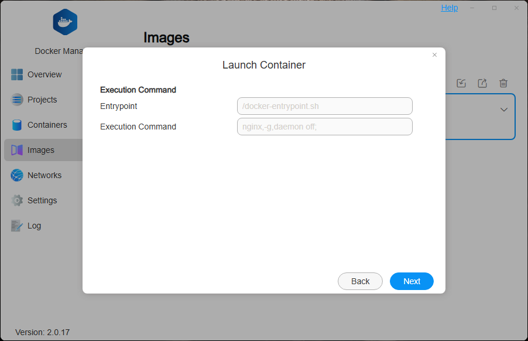Click the Settings gear icon
The height and width of the screenshot is (341, 528).
[17, 200]
